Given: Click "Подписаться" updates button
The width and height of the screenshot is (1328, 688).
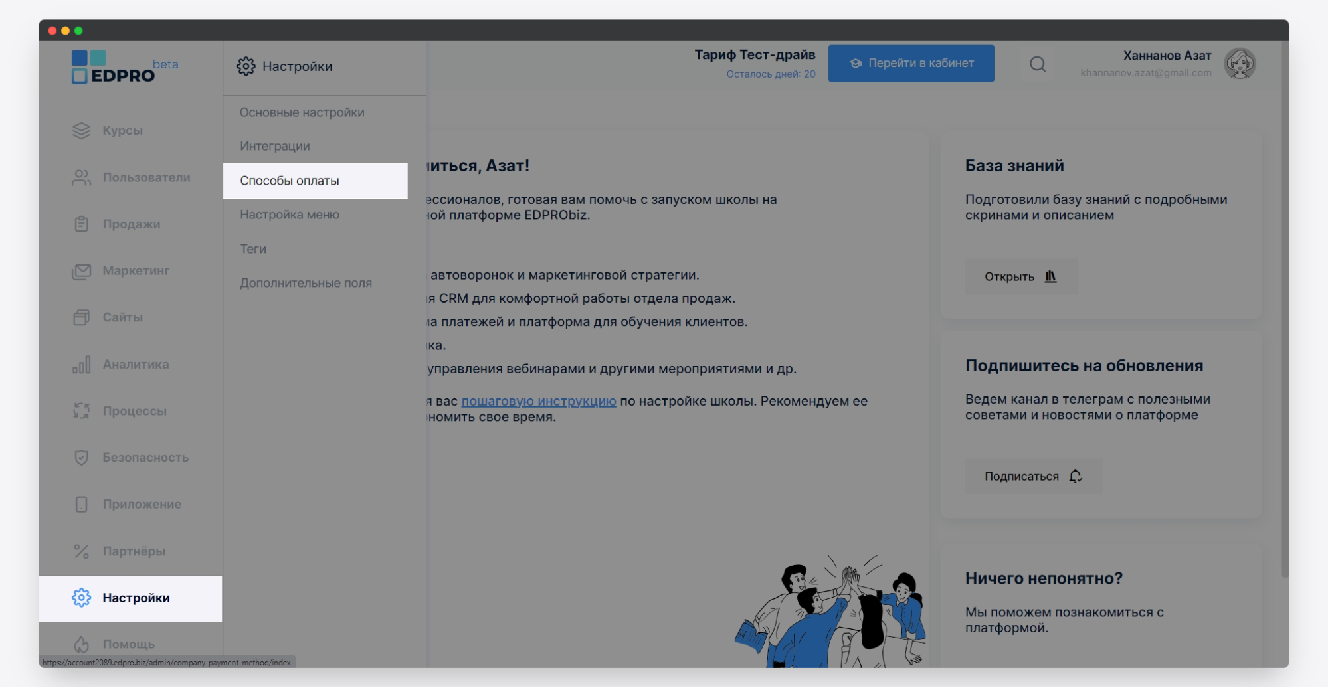Looking at the screenshot, I should point(1033,476).
